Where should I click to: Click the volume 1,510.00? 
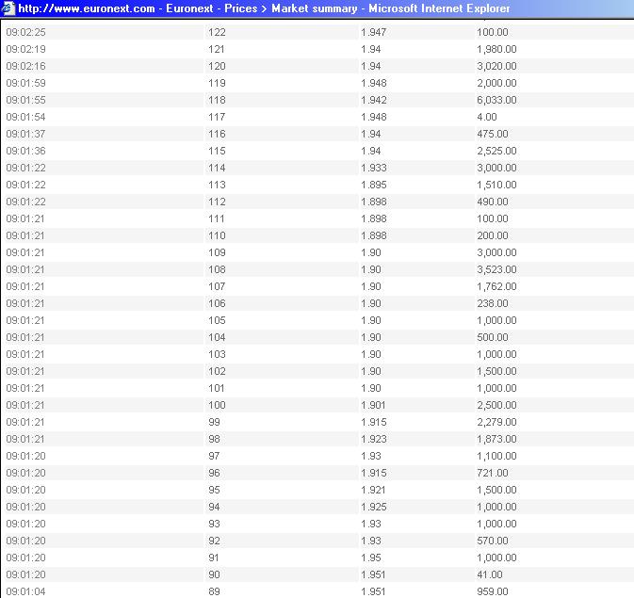tap(496, 186)
